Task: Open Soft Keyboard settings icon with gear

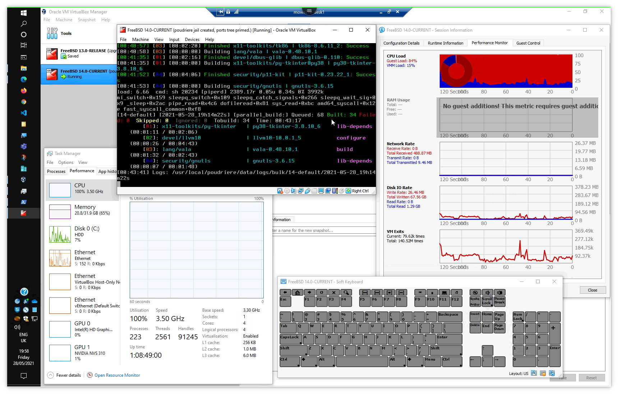Action: [543, 373]
